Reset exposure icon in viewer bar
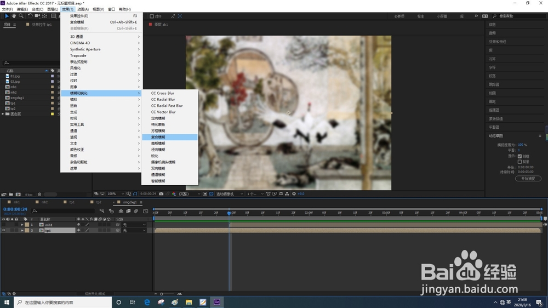The height and width of the screenshot is (308, 548). (x=294, y=193)
